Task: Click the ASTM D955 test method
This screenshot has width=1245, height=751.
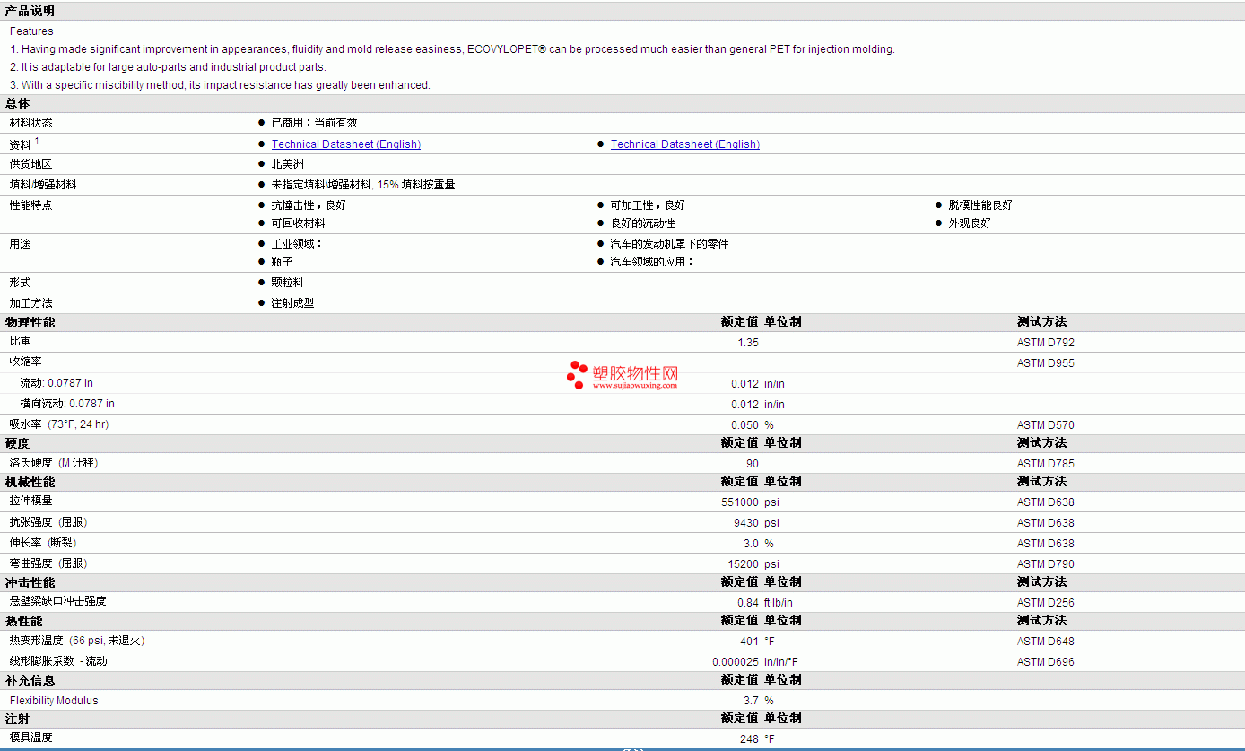Action: pos(1046,363)
